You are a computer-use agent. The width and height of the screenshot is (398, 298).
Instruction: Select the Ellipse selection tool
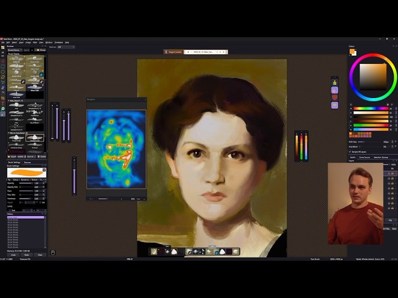(x=2, y=72)
